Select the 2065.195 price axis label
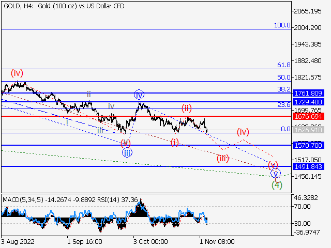This screenshot has width=331, height=248. (x=308, y=11)
